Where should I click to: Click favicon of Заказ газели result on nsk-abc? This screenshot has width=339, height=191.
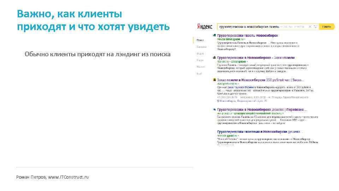[x=214, y=58]
